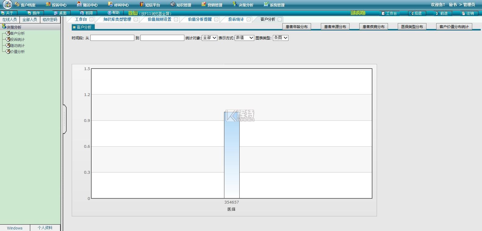Viewport: 482px width, 231px height.
Task: Expand the 表示方式 dropdown
Action: point(244,38)
